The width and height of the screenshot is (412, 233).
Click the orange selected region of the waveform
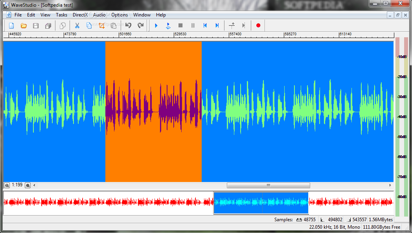point(153,112)
